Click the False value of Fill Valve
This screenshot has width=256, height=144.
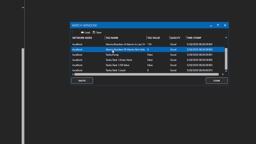point(150,65)
